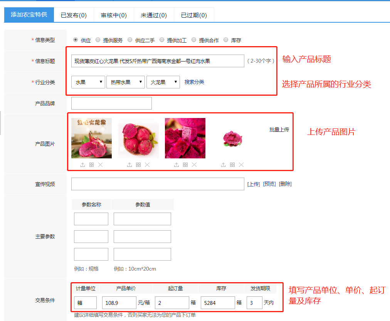Choose the 提供服务 info type option
The width and height of the screenshot is (390, 321).
[x=98, y=40]
